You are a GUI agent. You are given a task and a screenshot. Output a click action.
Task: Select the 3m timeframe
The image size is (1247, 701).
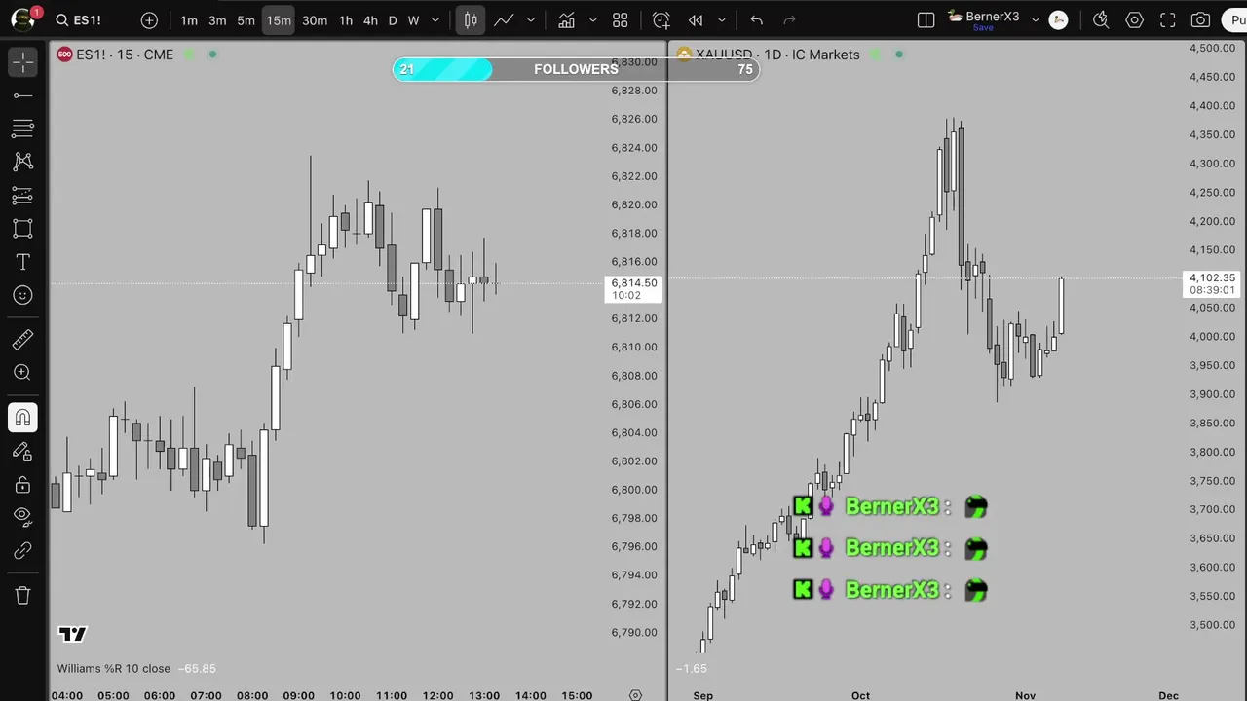(x=217, y=20)
